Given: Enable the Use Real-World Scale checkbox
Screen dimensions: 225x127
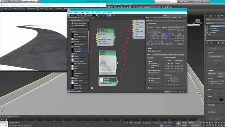Looking at the screenshot, I should point(147,32).
